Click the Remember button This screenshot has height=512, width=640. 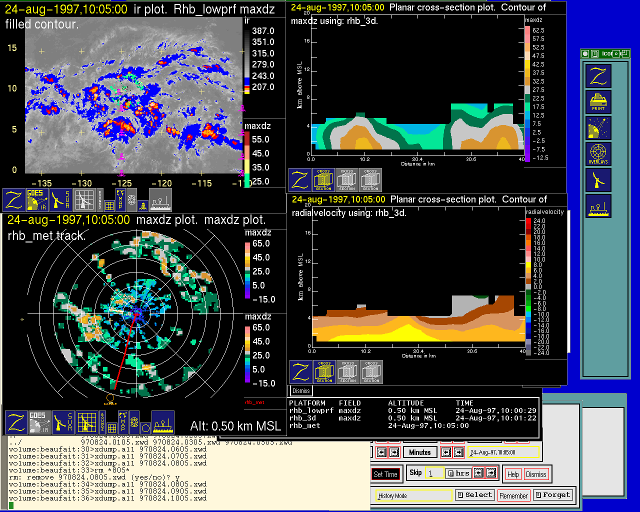click(x=513, y=495)
